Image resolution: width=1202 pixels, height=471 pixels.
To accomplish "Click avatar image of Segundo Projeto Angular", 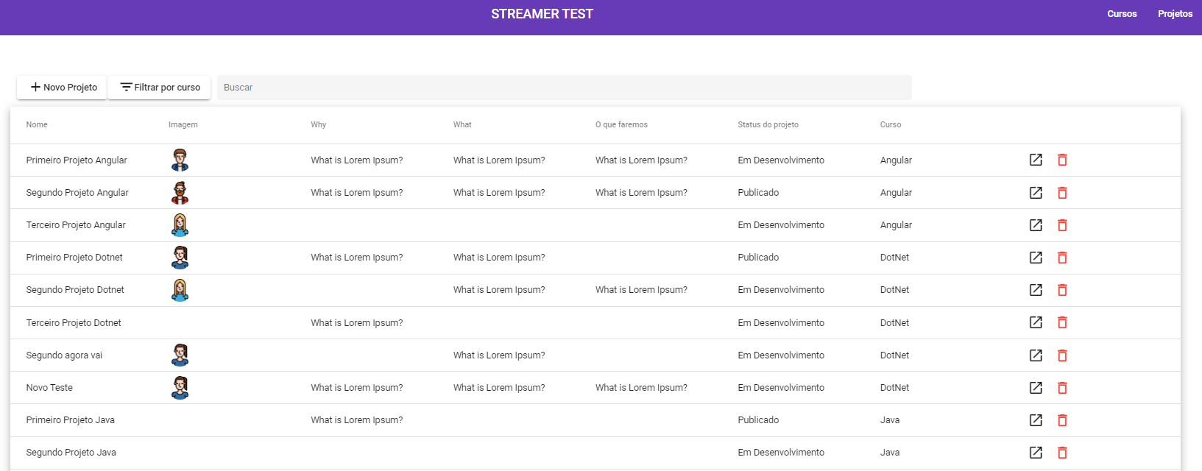I will [x=180, y=192].
